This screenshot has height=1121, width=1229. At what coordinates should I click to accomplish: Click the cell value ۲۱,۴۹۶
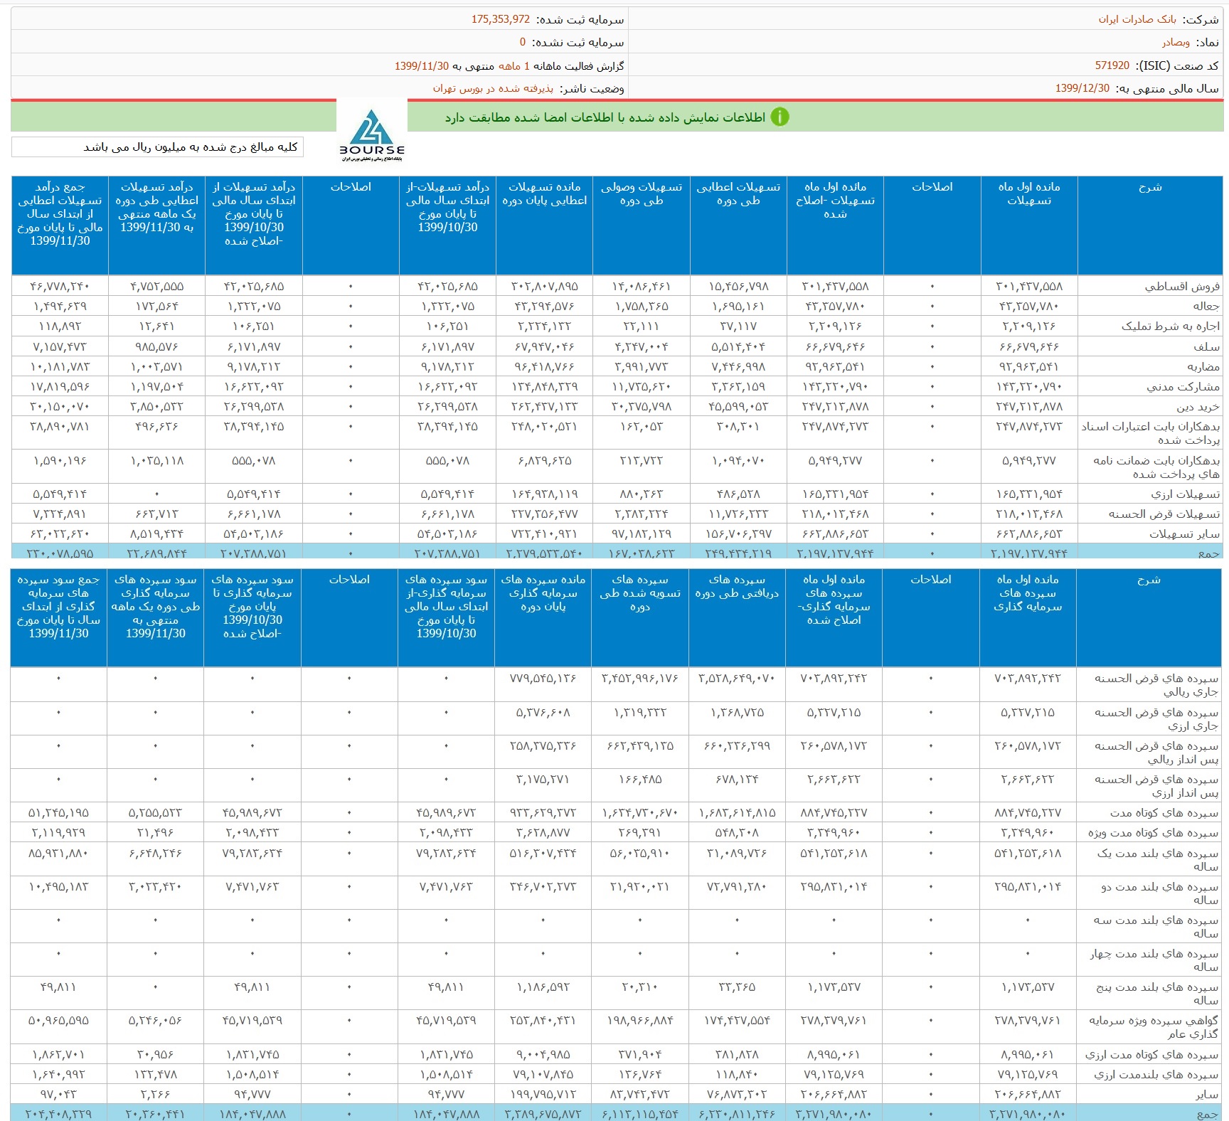[x=156, y=833]
